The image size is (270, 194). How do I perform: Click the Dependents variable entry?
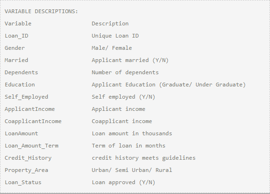click(x=22, y=72)
